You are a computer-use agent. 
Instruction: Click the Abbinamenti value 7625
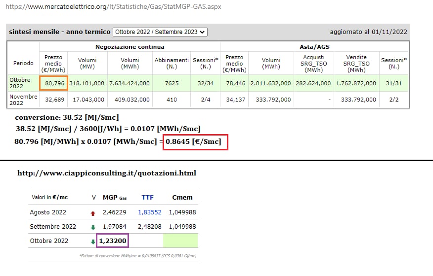pyautogui.click(x=172, y=83)
